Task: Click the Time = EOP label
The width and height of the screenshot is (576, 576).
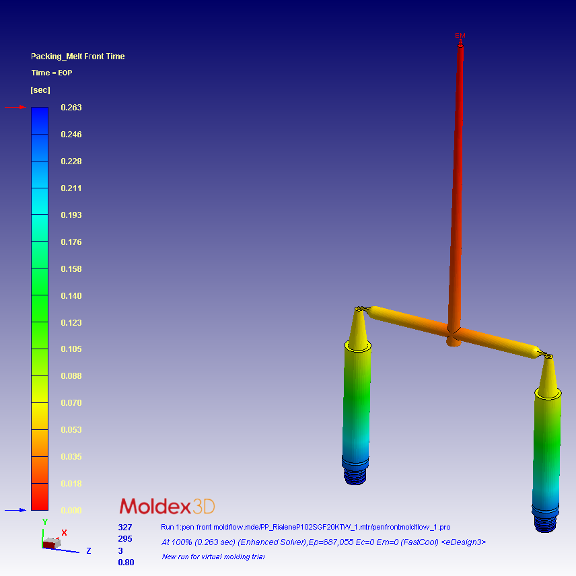Action: coord(52,73)
